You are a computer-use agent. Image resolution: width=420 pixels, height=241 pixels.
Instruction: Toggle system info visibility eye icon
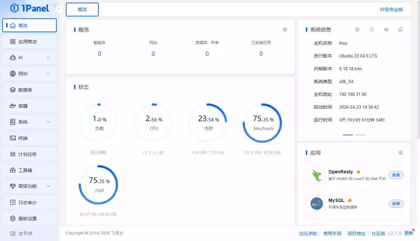pos(386,30)
